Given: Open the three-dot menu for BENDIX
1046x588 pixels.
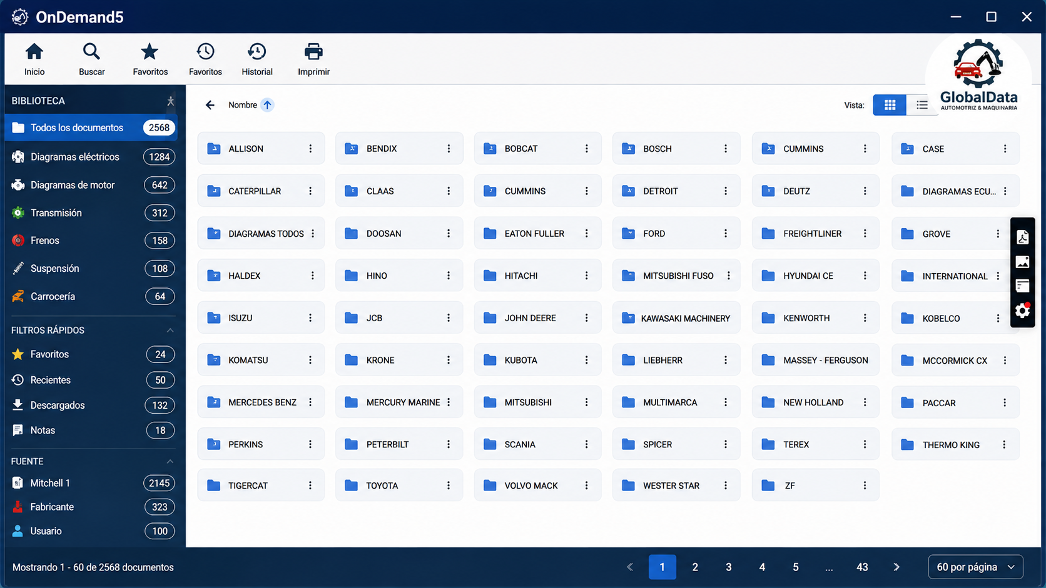Looking at the screenshot, I should click(x=449, y=149).
